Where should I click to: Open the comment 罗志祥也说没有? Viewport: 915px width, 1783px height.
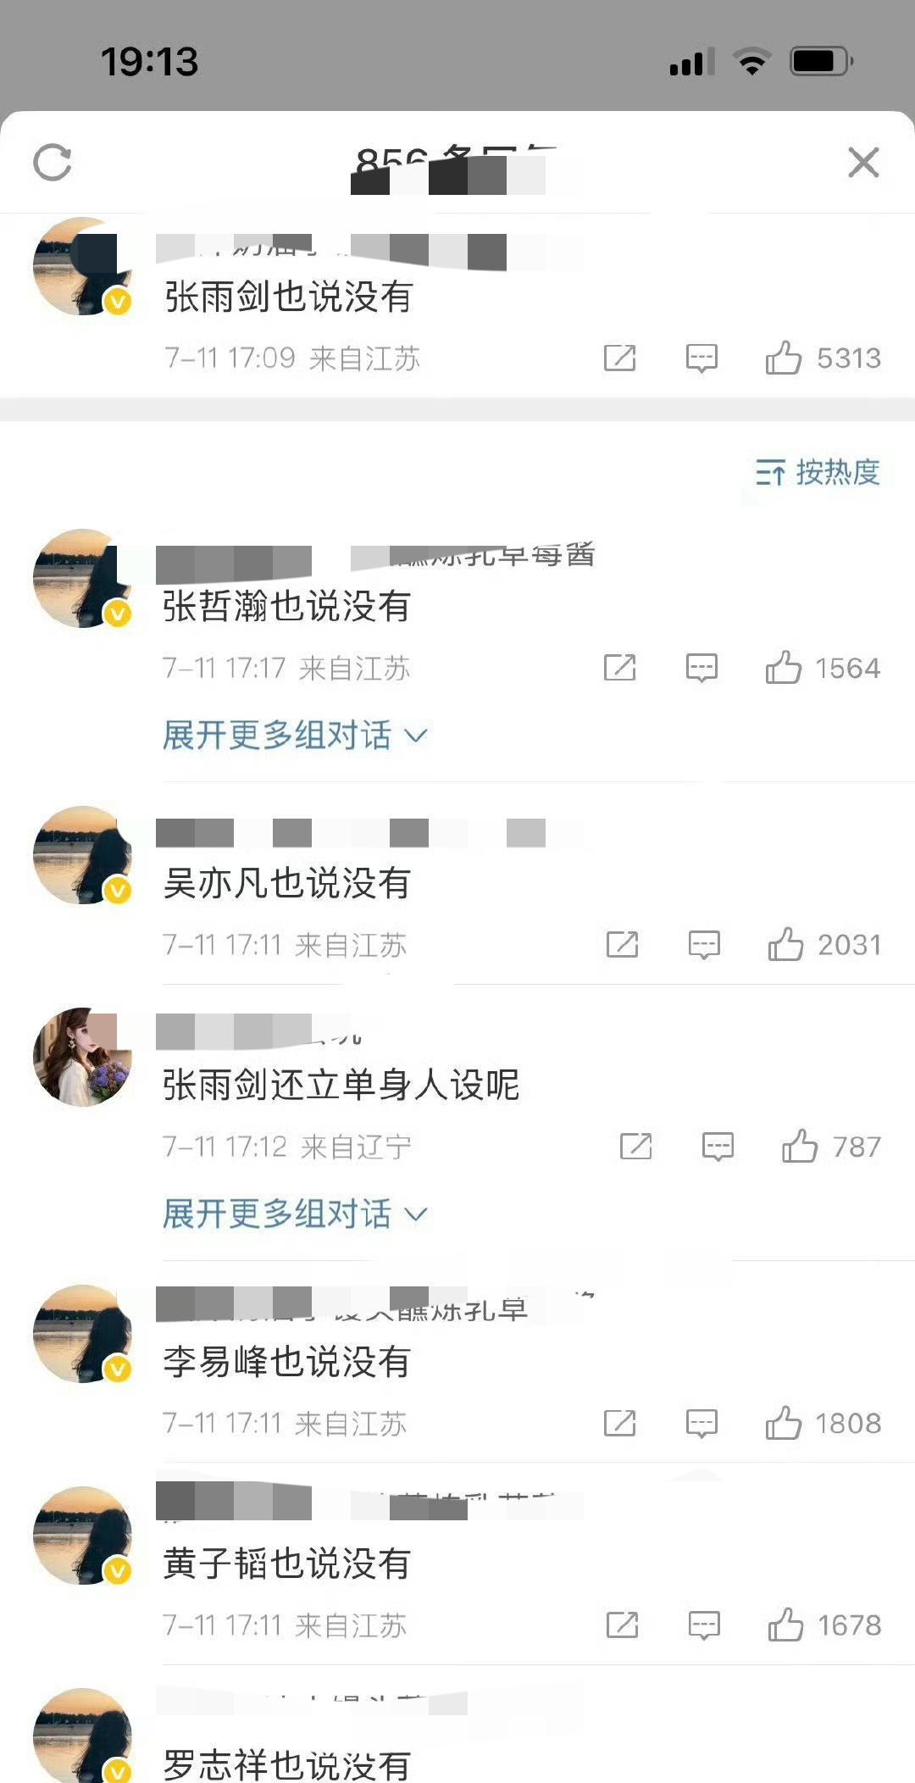[286, 1764]
